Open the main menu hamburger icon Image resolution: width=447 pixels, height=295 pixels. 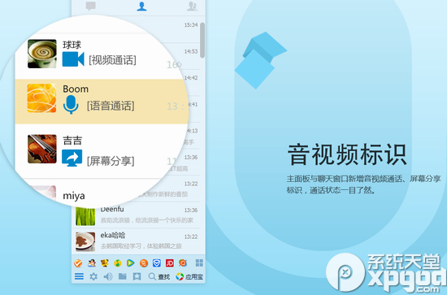click(x=79, y=276)
